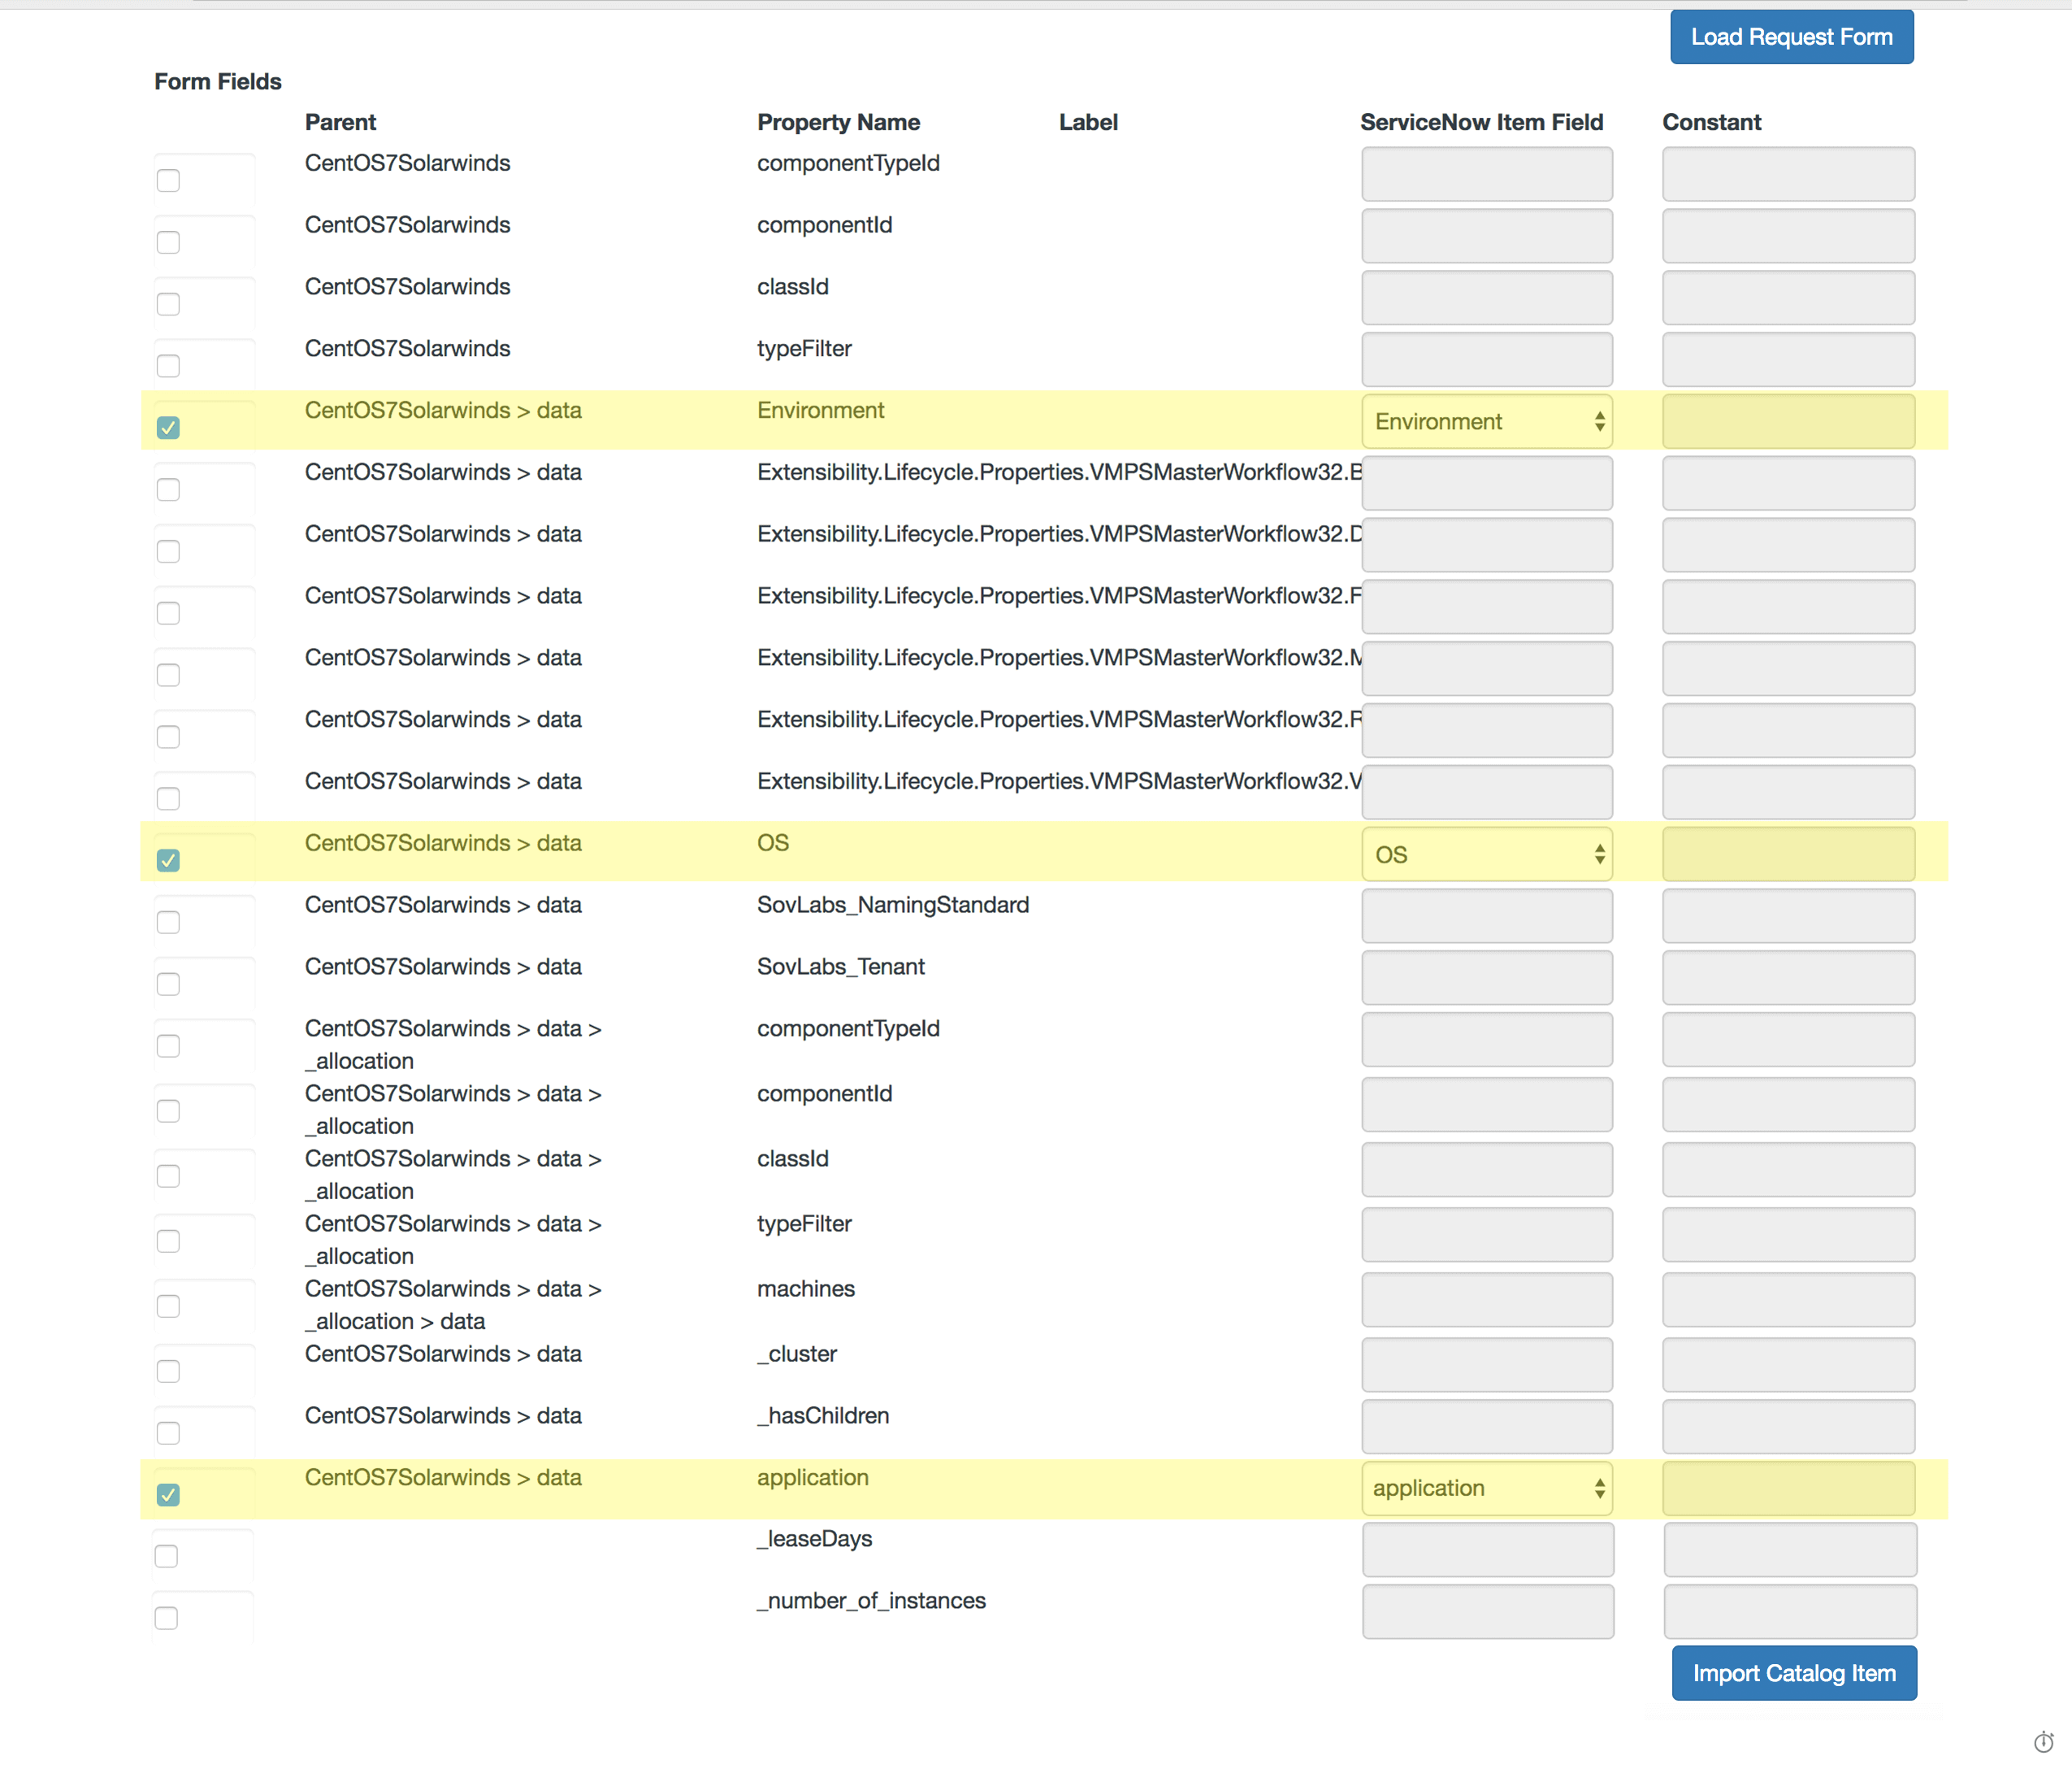Check the SovLabs_NamingStandard row checkbox
Viewport: 2072px width, 1769px height.
(168, 923)
